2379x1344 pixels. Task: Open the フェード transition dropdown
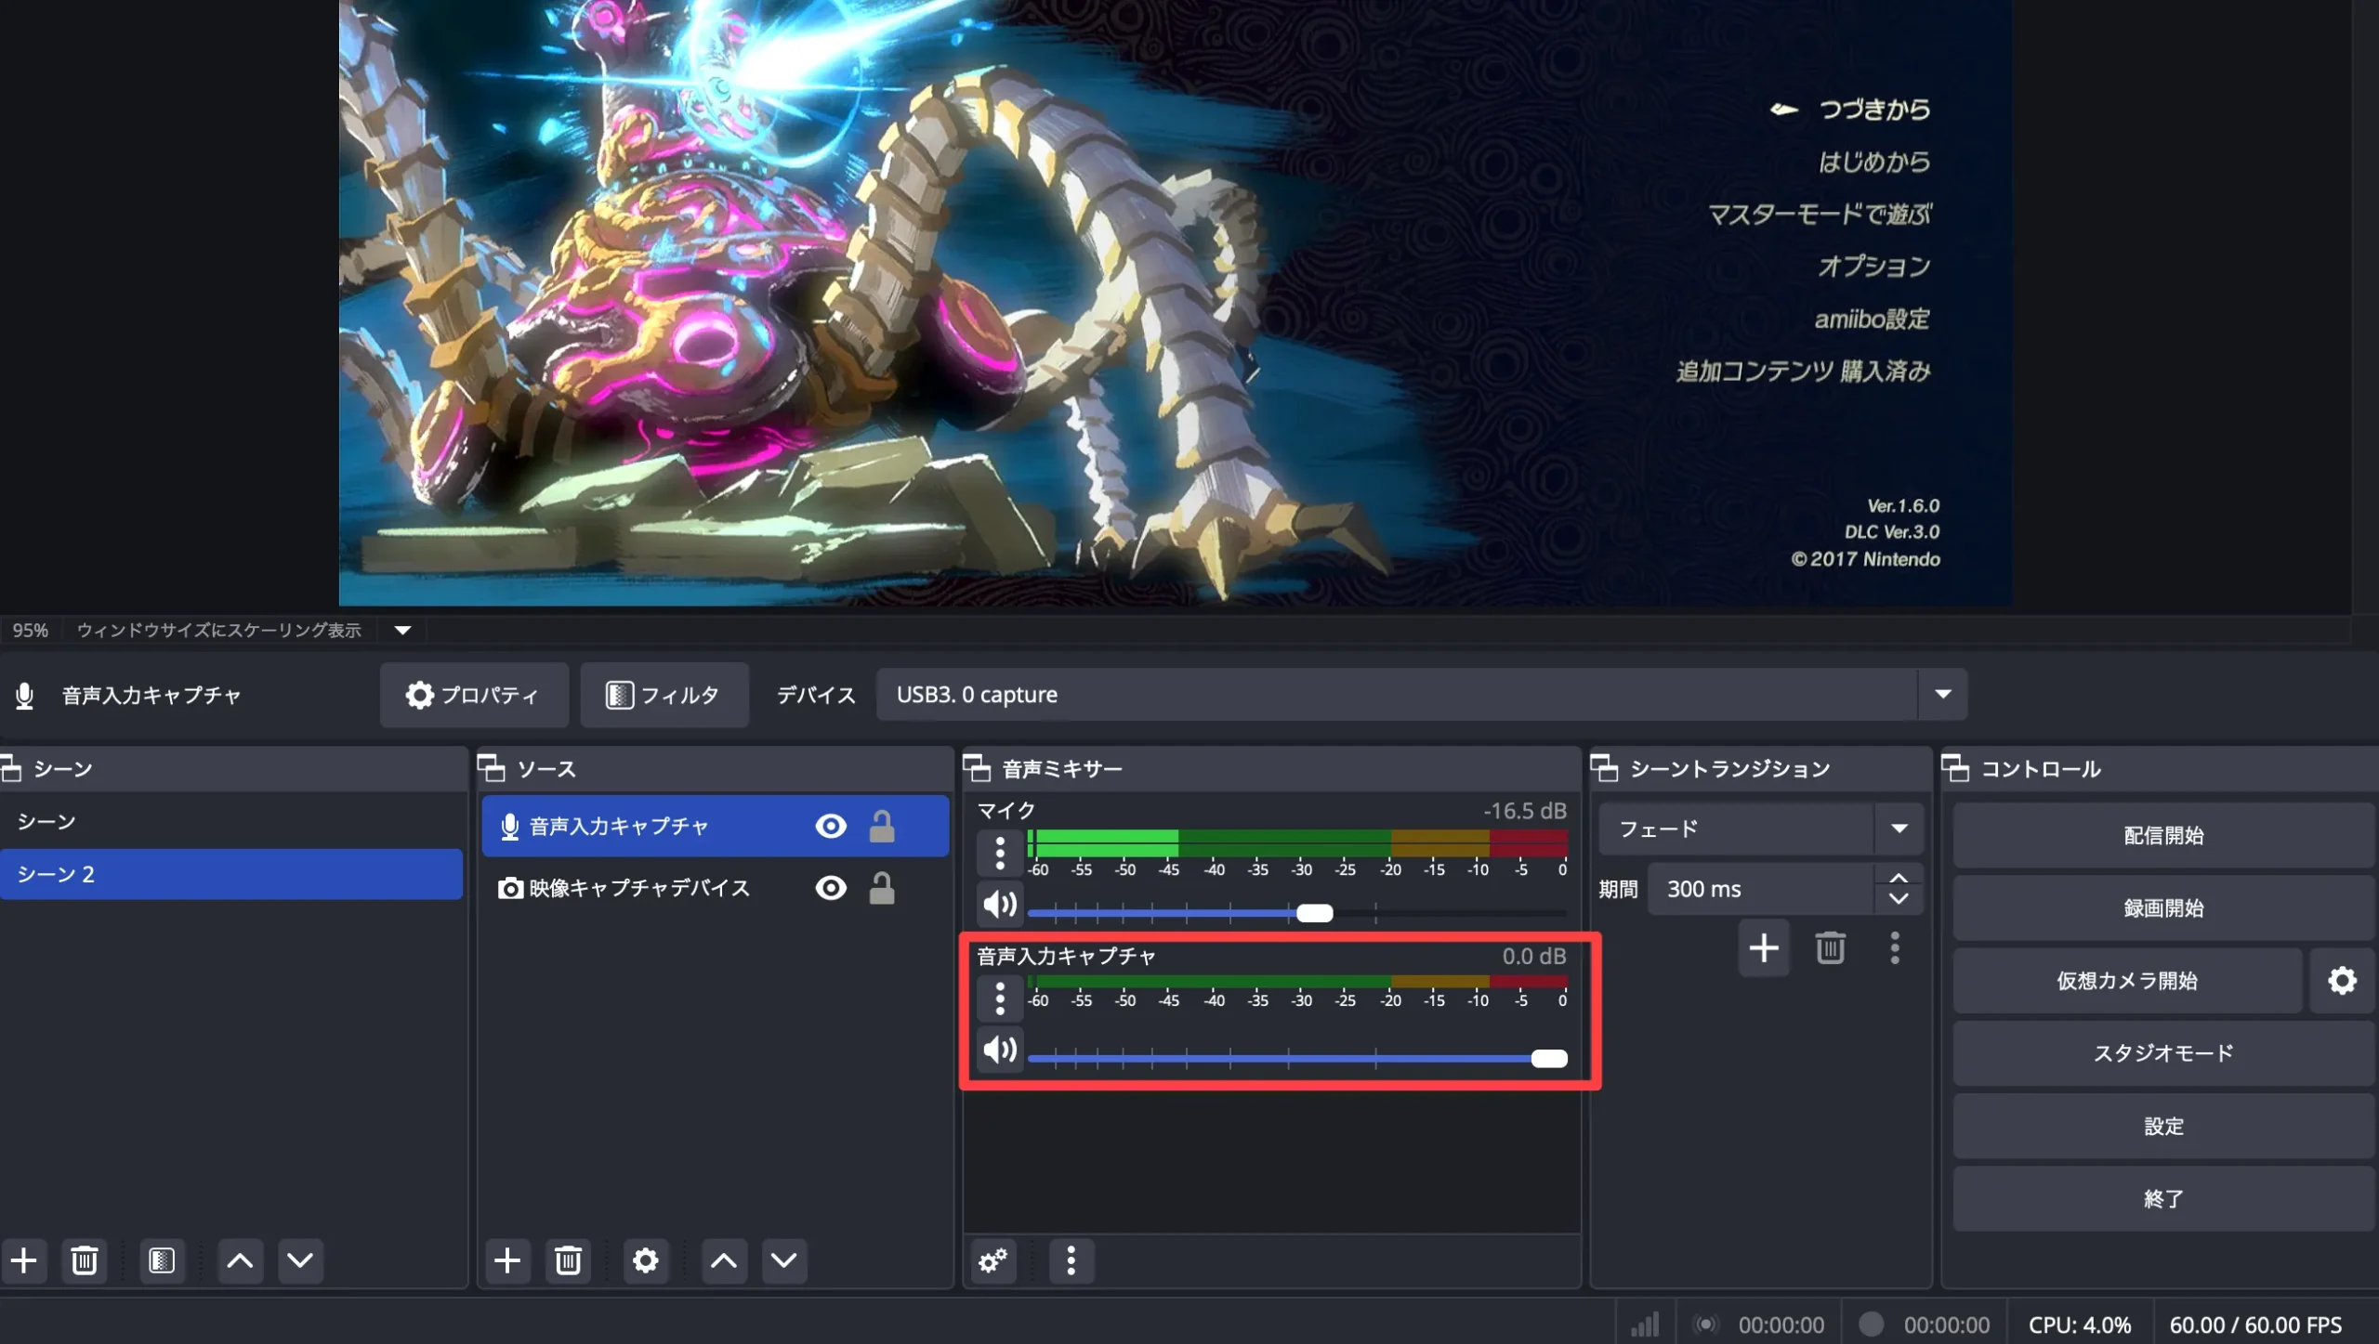coord(1899,829)
